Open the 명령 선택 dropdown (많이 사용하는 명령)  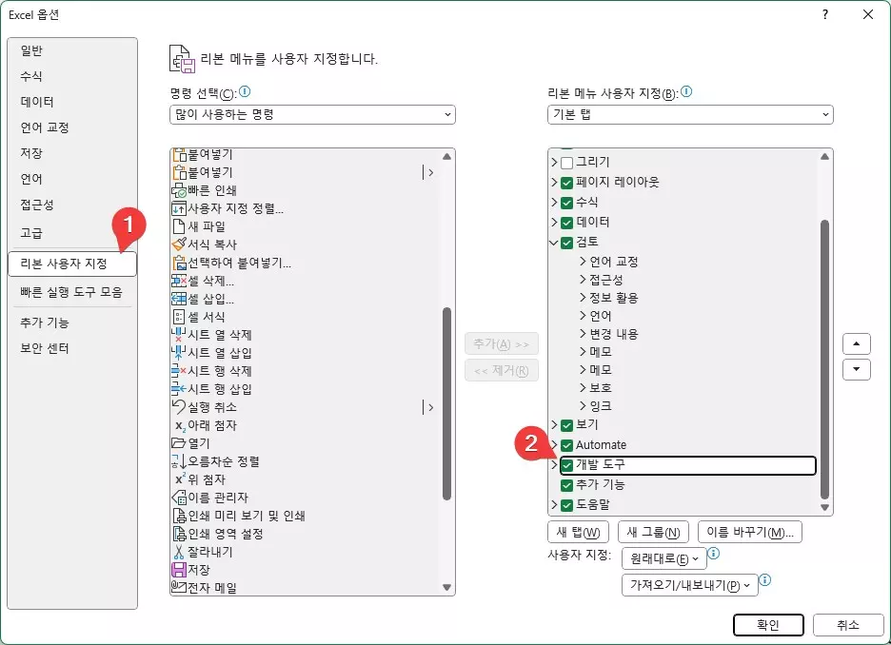coord(312,115)
